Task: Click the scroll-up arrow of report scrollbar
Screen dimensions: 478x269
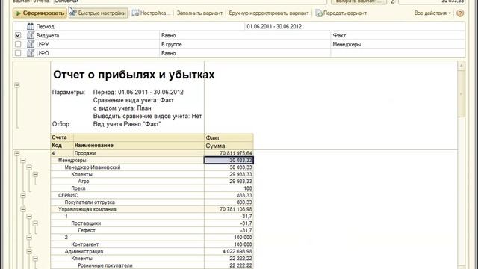Action: pos(462,66)
